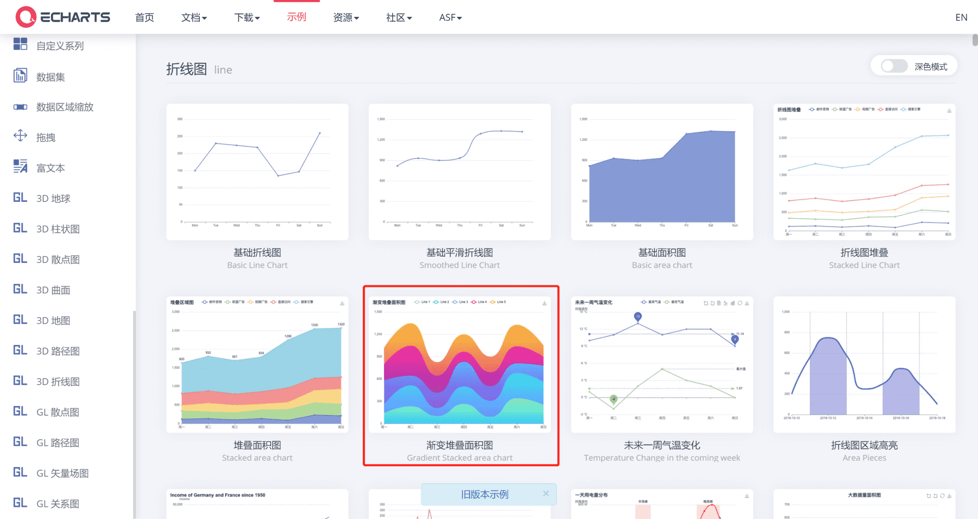Image resolution: width=978 pixels, height=519 pixels.
Task: Toggle 最高气温 legend in temperature chart
Action: pos(651,302)
